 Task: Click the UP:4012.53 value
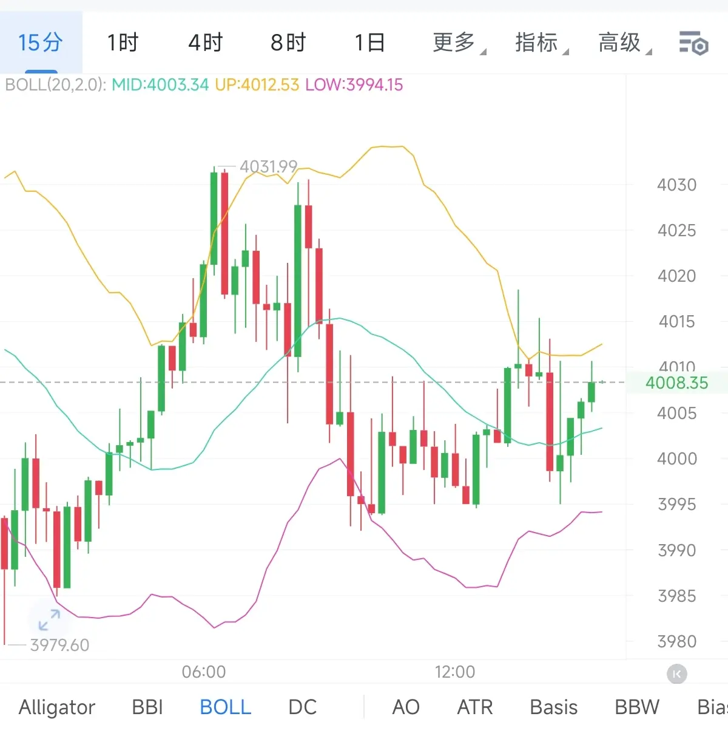click(257, 84)
